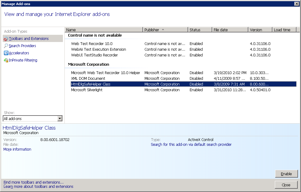Click the Publisher sort arrow indicator
The height and width of the screenshot is (192, 301).
(x=163, y=30)
